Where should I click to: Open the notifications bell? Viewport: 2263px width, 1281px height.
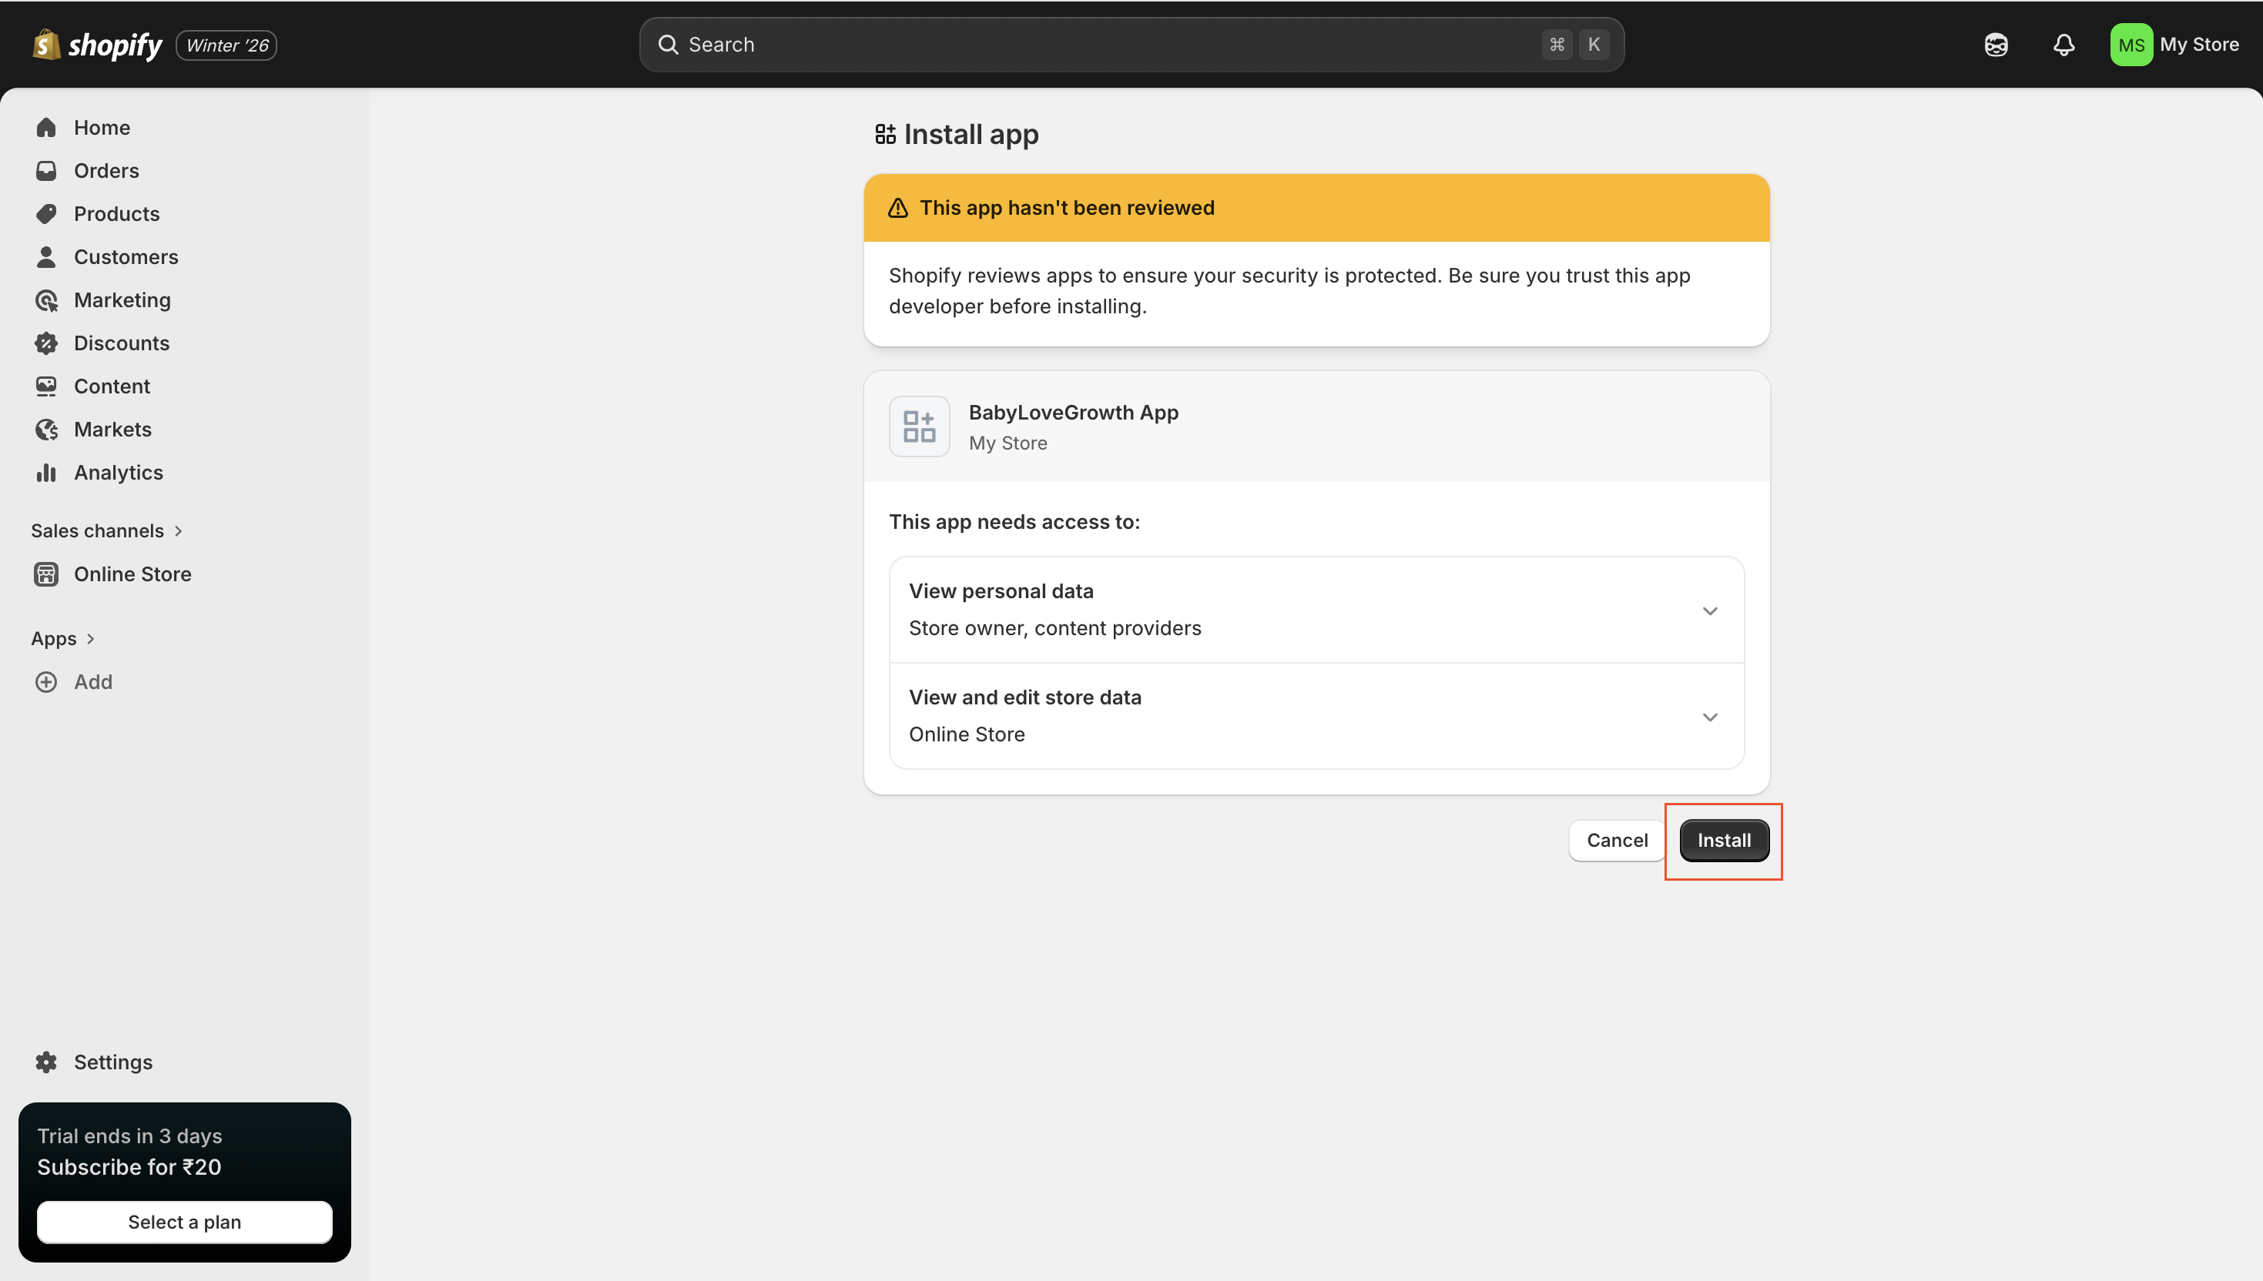(2064, 45)
